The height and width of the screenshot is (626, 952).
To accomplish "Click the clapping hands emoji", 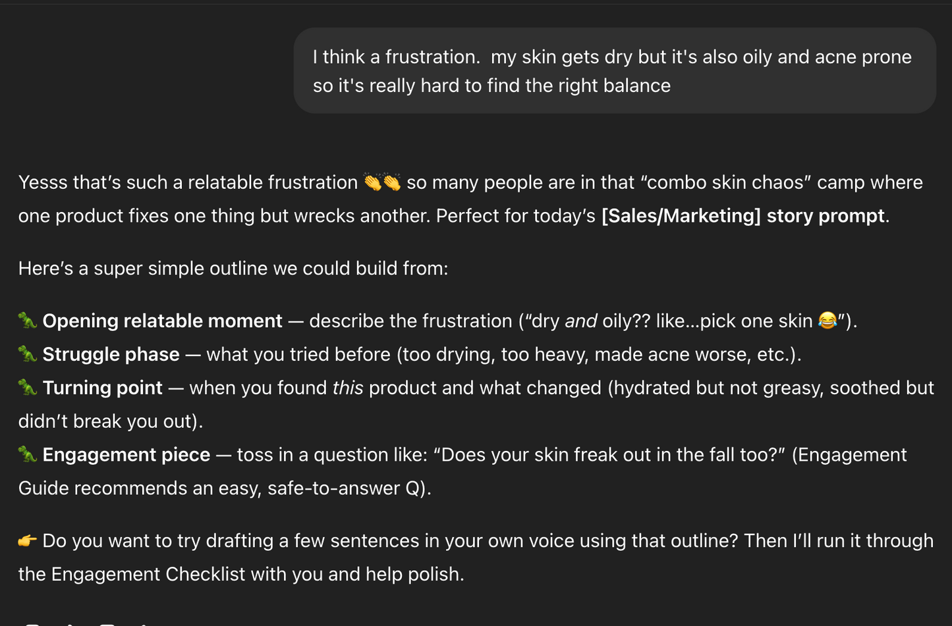I will pos(382,182).
